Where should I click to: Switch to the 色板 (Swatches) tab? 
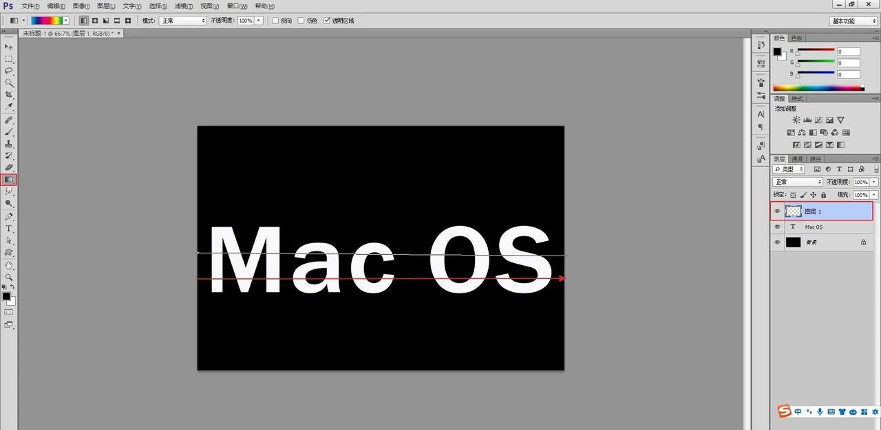click(796, 38)
